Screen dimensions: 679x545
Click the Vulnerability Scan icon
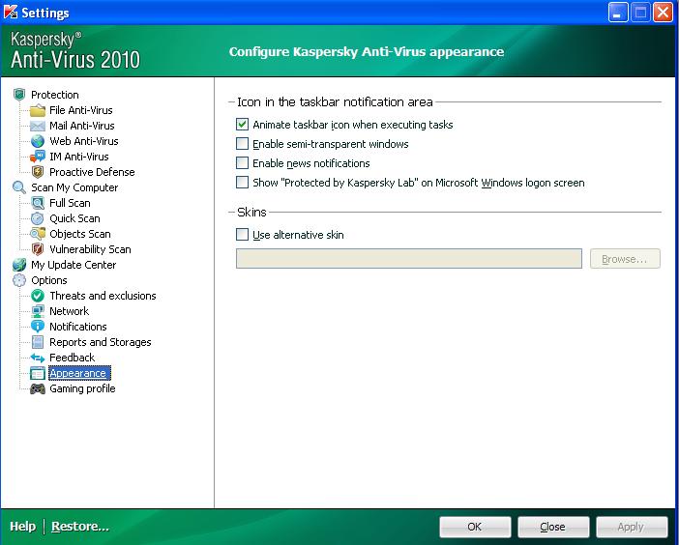(38, 249)
